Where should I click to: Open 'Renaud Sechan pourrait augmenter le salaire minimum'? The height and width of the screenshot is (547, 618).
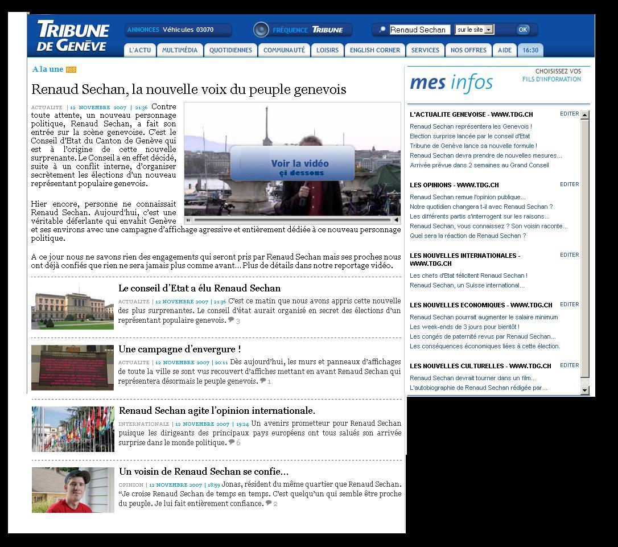484,317
